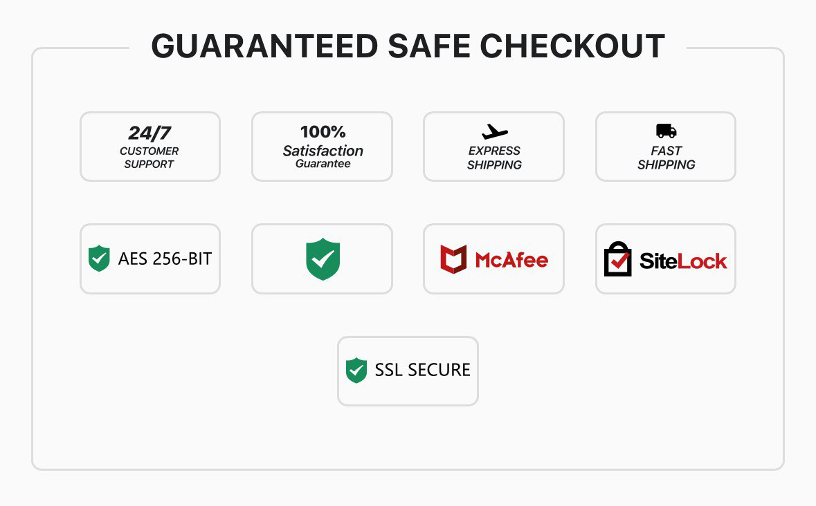Select the 24/7 Customer Support badge
Viewport: 816px width, 506px height.
click(150, 147)
